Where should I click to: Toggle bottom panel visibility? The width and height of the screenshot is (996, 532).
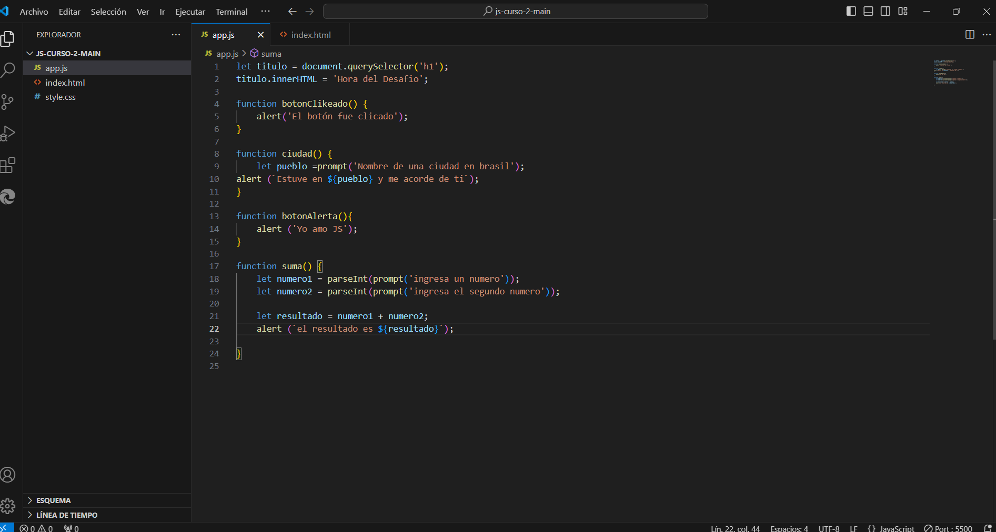pos(868,12)
